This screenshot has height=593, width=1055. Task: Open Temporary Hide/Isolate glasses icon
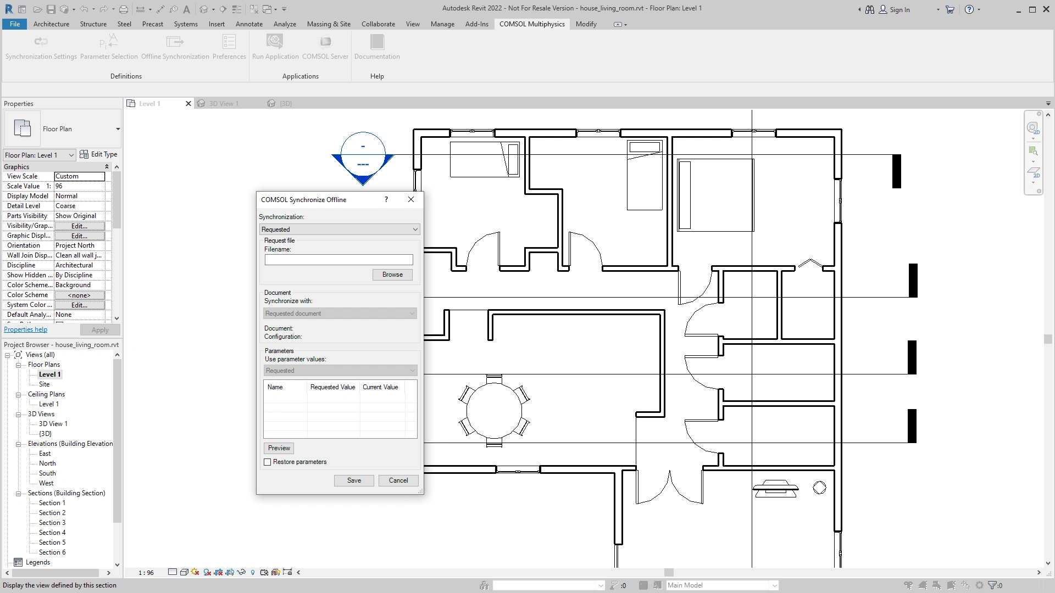(x=241, y=572)
